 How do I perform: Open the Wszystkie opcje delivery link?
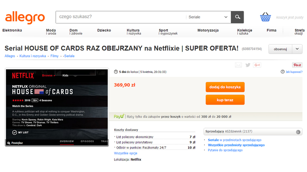click(x=125, y=153)
